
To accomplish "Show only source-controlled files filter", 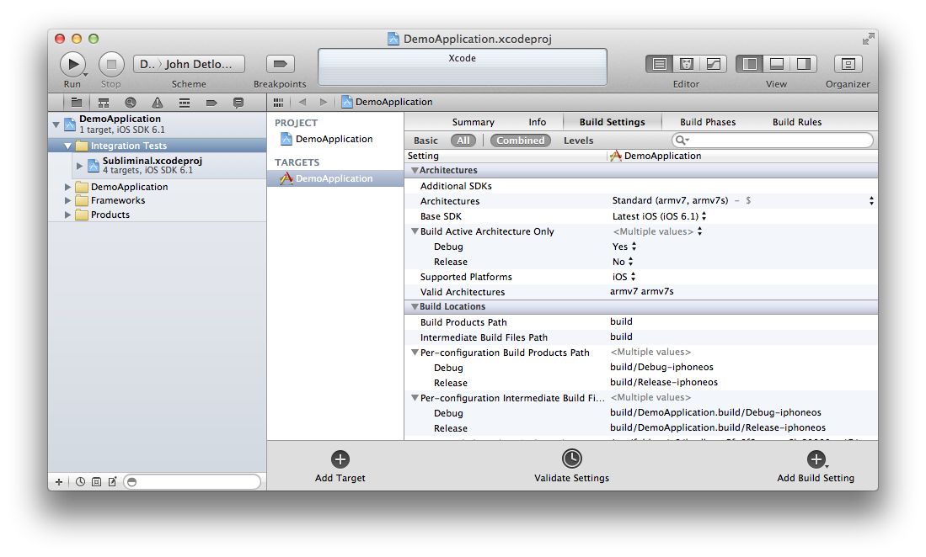I will click(x=96, y=482).
